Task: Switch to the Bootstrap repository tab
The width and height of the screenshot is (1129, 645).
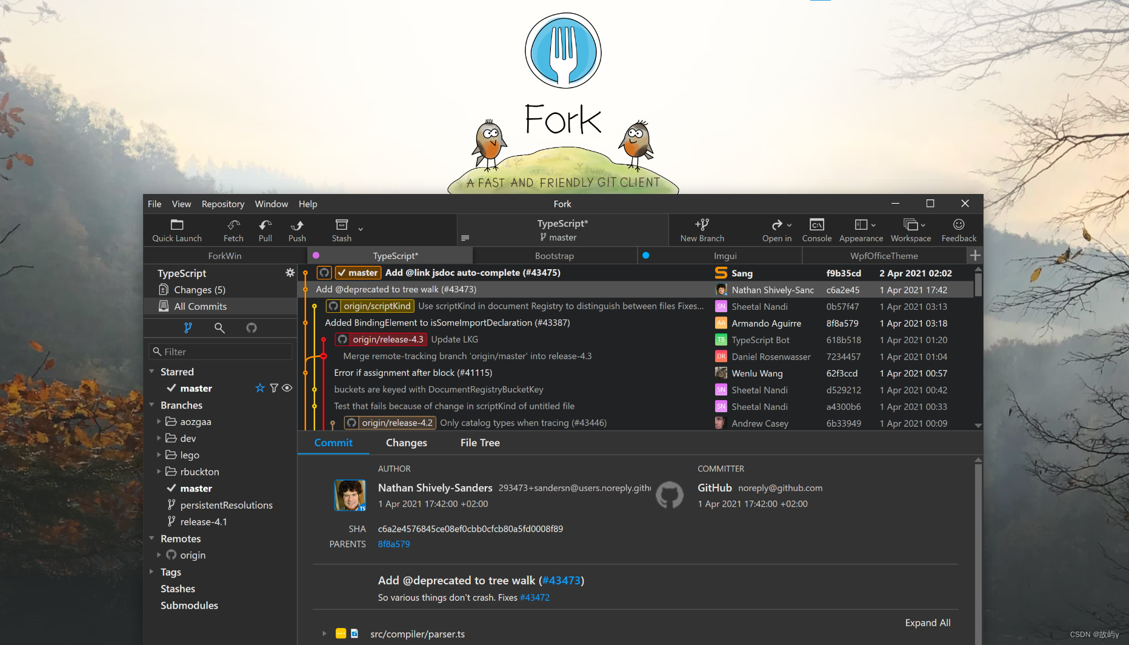Action: (x=555, y=256)
